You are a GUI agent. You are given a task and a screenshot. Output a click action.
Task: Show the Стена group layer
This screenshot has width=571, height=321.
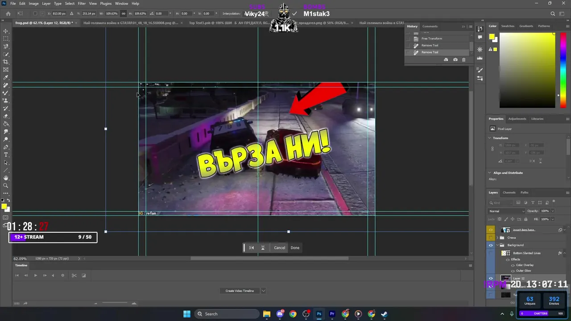(x=491, y=238)
